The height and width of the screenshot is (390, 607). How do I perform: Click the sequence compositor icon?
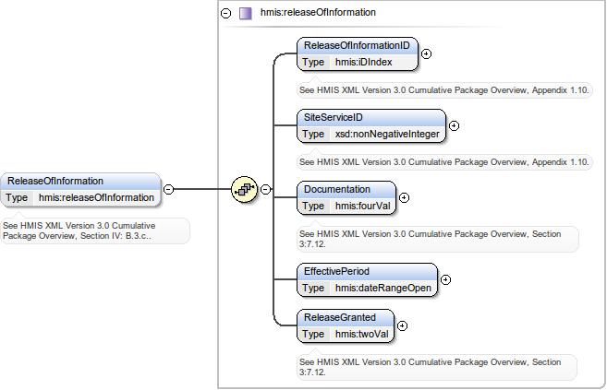pyautogui.click(x=243, y=189)
